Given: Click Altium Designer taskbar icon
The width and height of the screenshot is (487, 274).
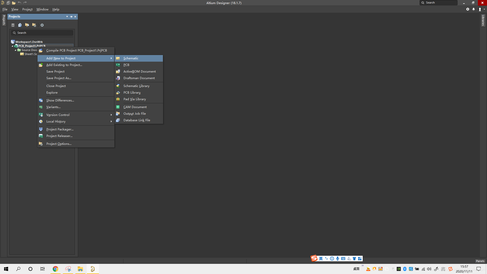Looking at the screenshot, I should pyautogui.click(x=93, y=269).
